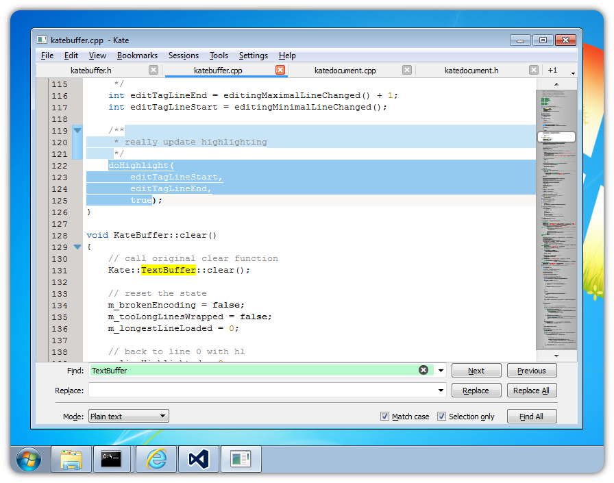Click into the Find input field
The width and height of the screenshot is (614, 483).
254,370
